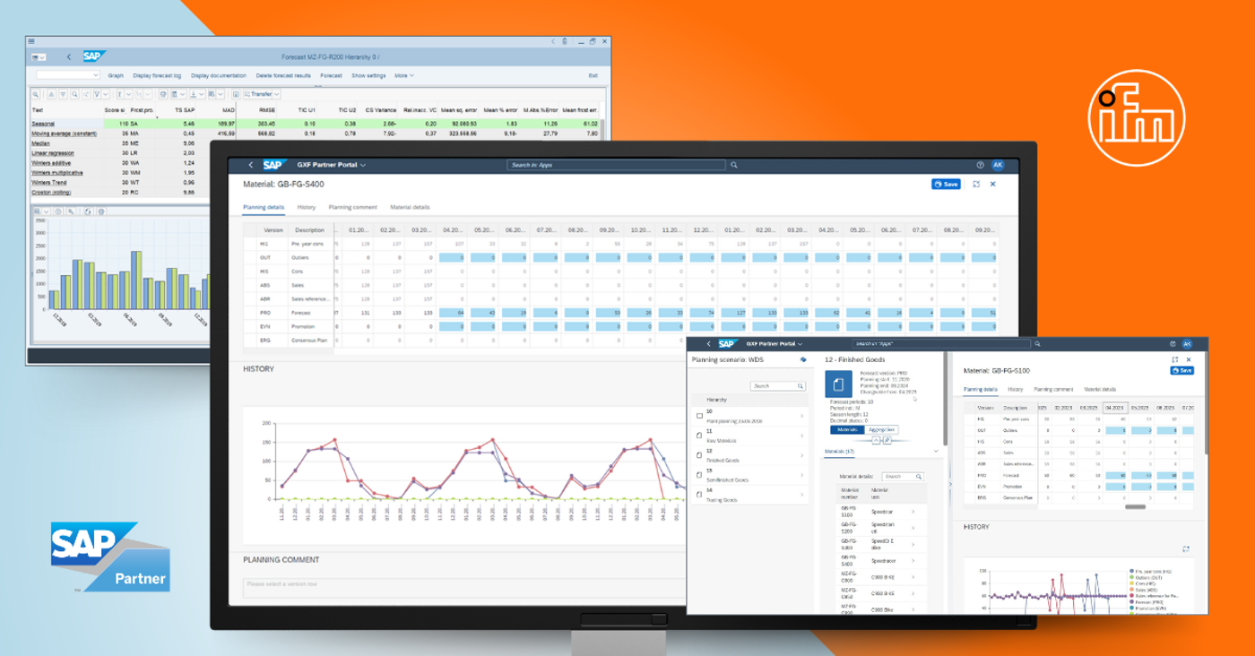Click the Finished Goods blue document tile icon
This screenshot has width=1255, height=656.
tap(838, 384)
